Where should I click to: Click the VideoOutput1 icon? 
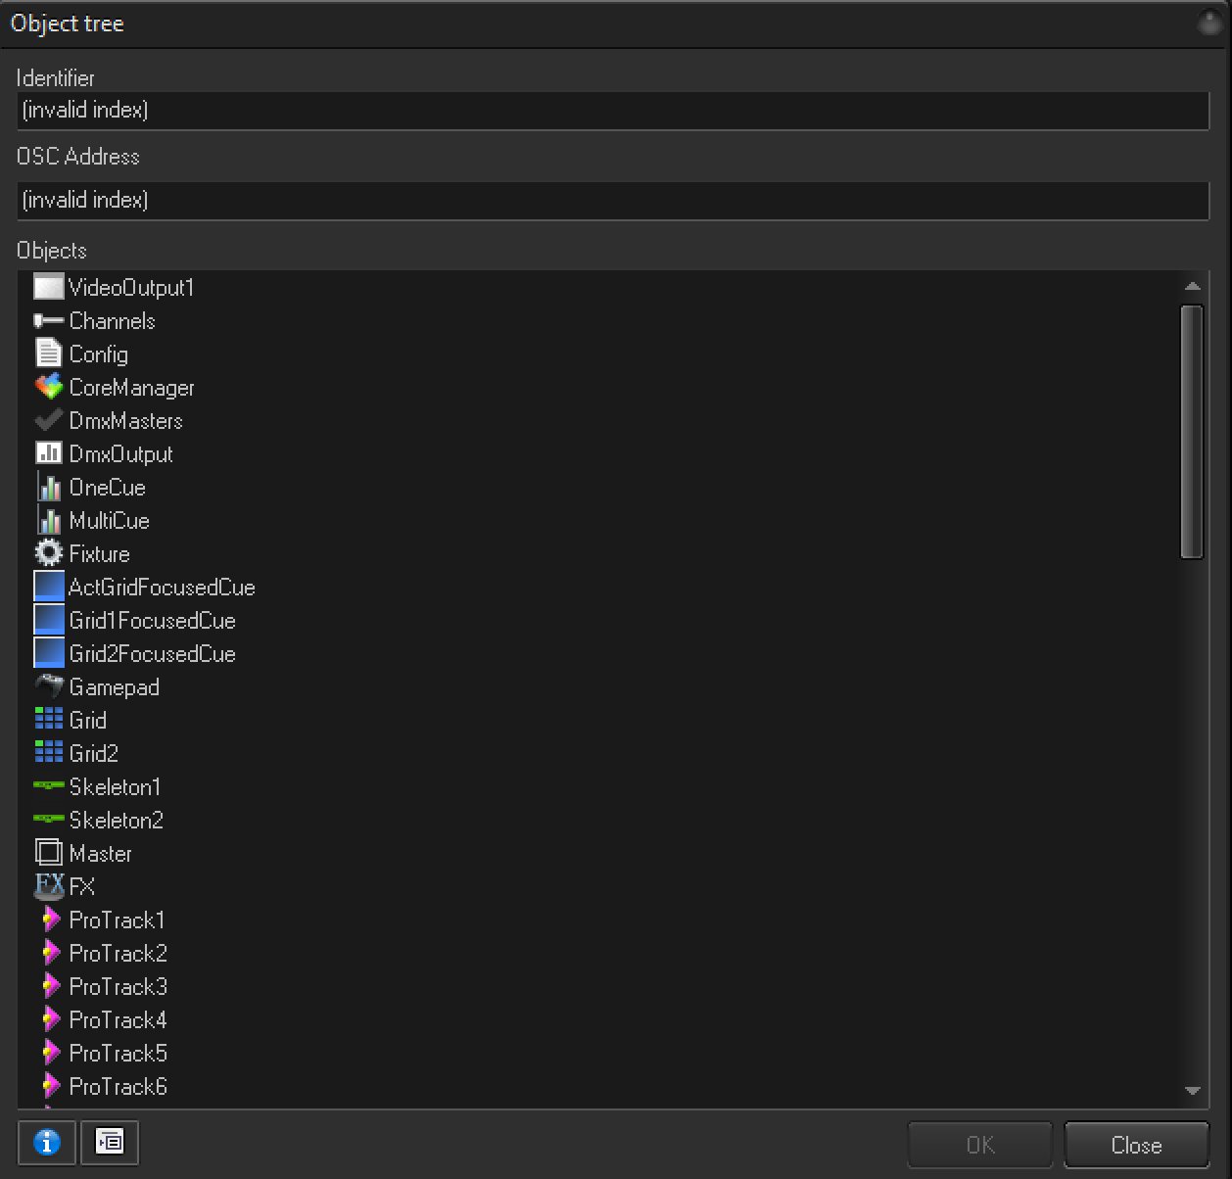(48, 287)
